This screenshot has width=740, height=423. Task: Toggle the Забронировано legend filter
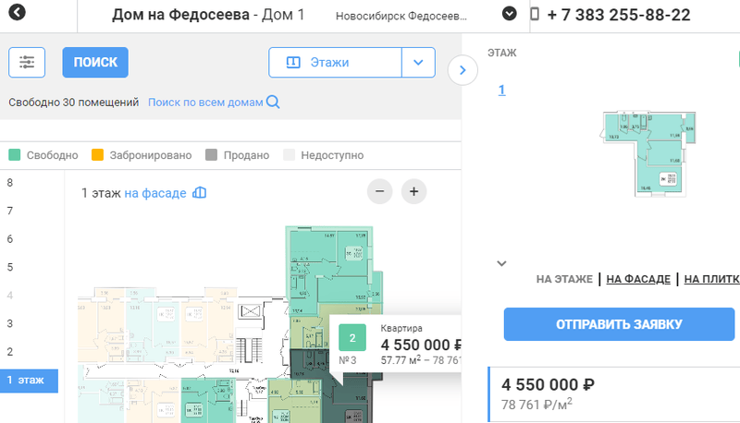pos(97,155)
